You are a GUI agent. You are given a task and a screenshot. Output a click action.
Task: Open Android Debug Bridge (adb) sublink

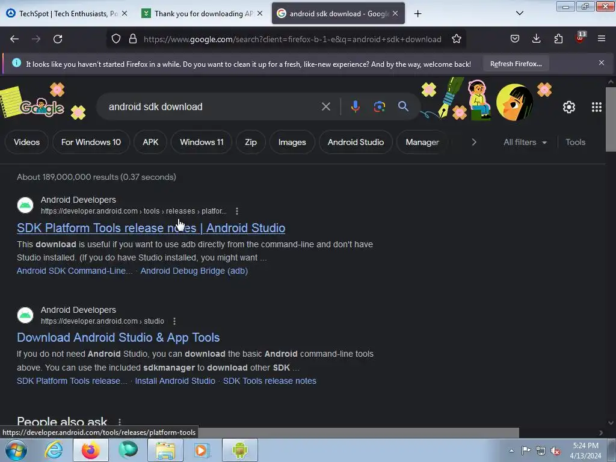tap(194, 271)
